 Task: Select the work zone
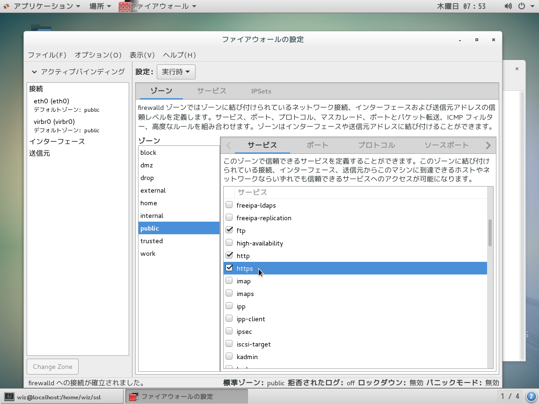pos(179,253)
